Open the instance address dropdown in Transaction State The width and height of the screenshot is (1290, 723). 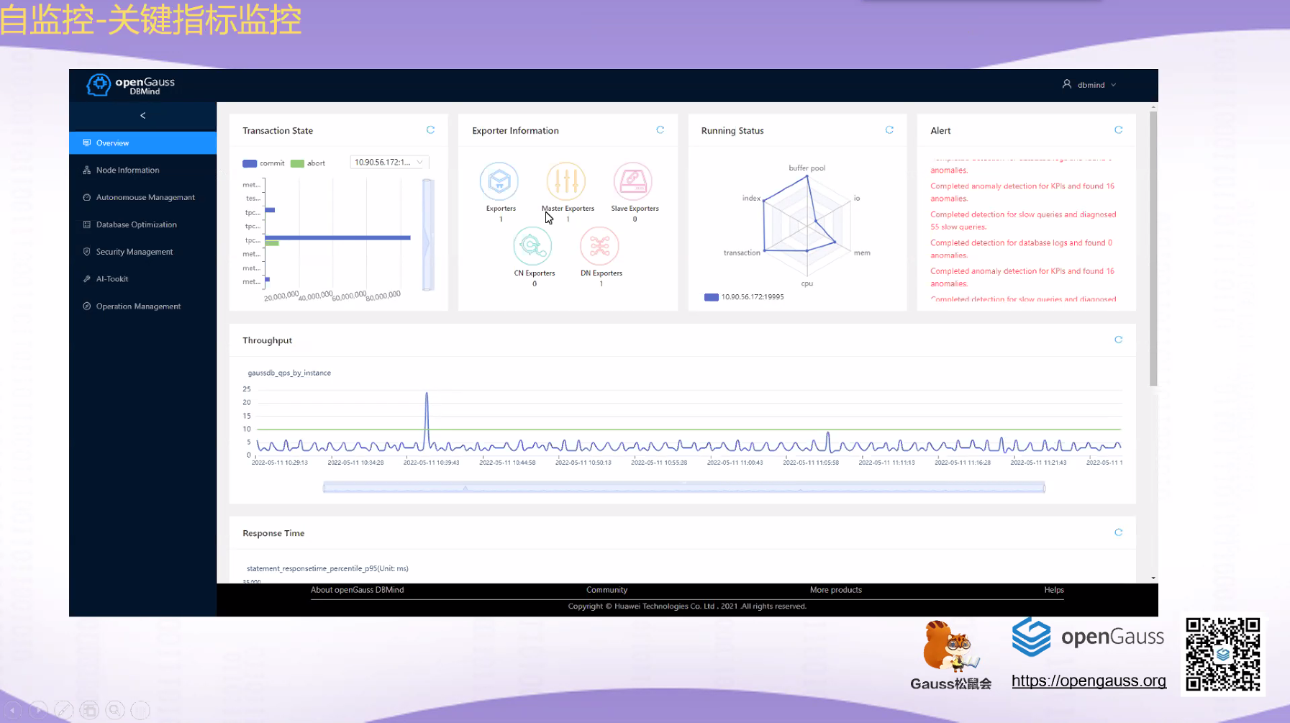(x=389, y=163)
